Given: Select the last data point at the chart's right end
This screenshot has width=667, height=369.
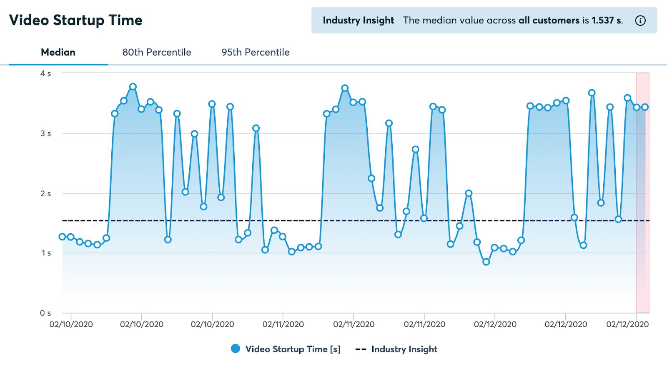Looking at the screenshot, I should click(645, 107).
